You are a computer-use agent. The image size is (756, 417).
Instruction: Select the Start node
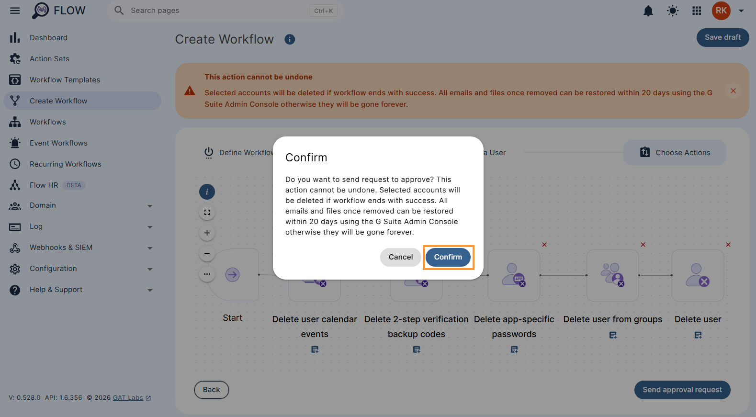[233, 275]
